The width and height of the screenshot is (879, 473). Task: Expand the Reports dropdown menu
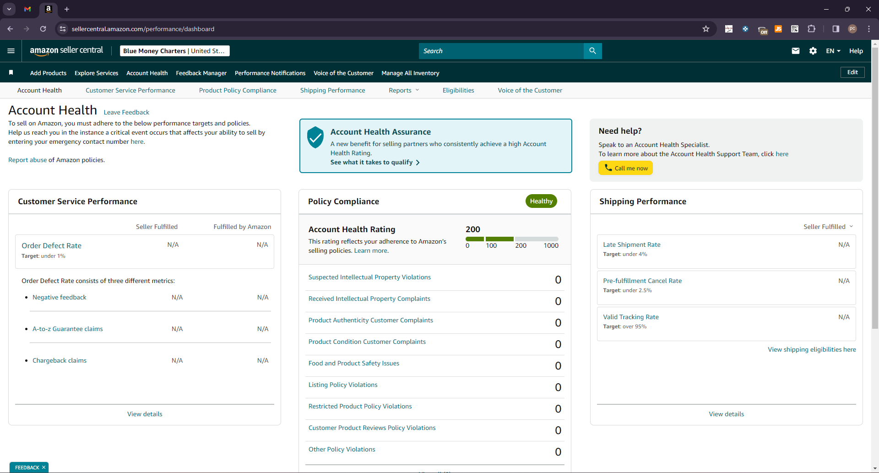coord(404,90)
